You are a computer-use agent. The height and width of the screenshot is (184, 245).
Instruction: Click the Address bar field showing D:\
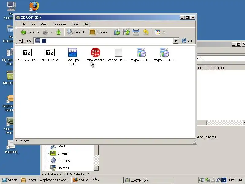(104, 41)
